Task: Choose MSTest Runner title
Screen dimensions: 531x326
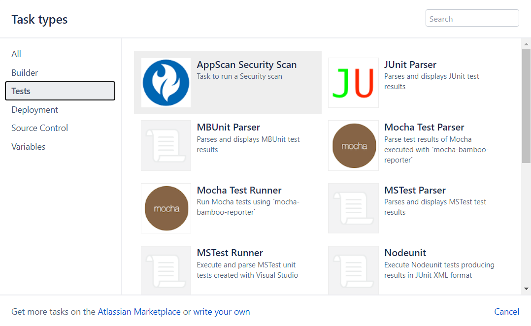Action: 230,253
